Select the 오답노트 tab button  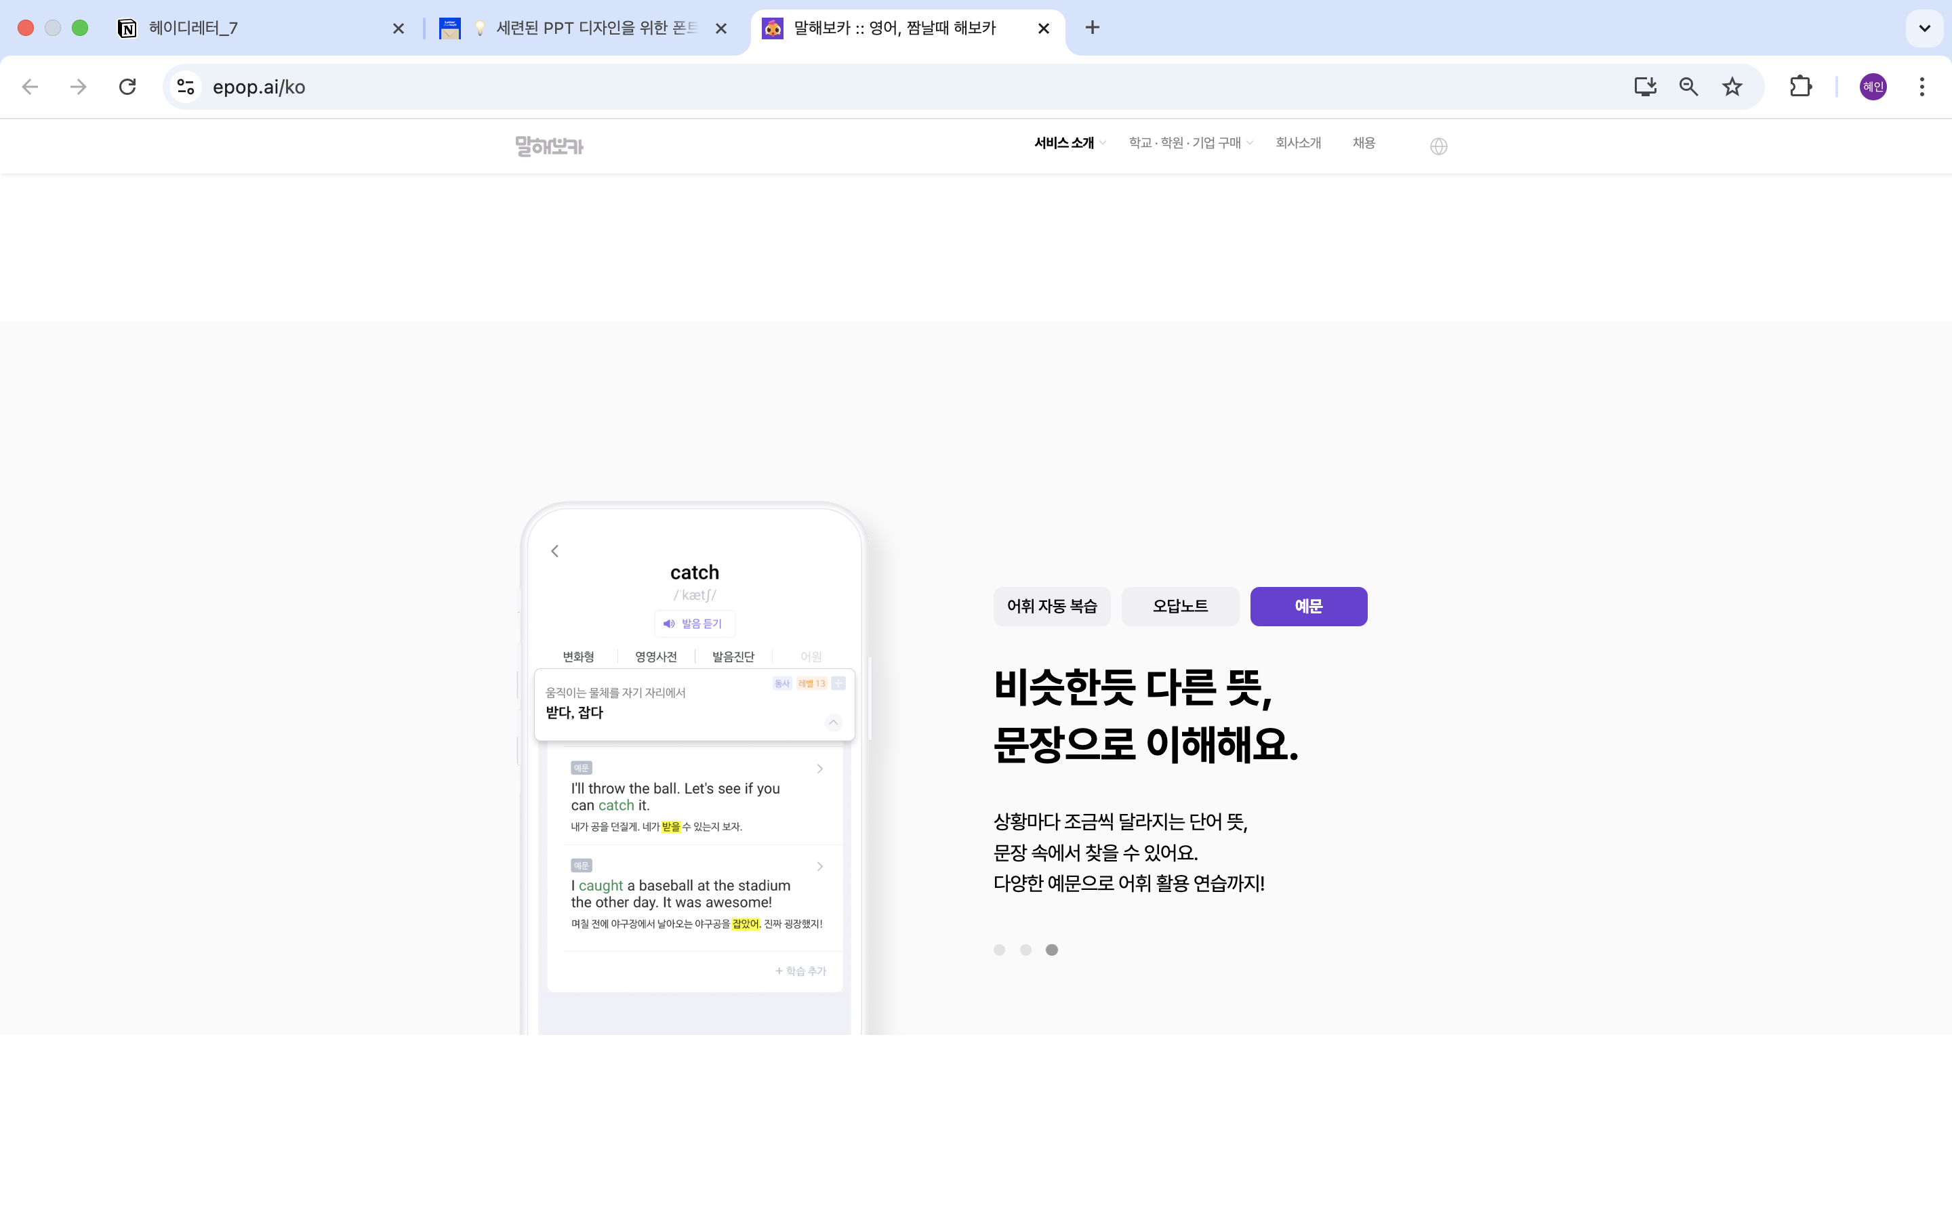1180,606
